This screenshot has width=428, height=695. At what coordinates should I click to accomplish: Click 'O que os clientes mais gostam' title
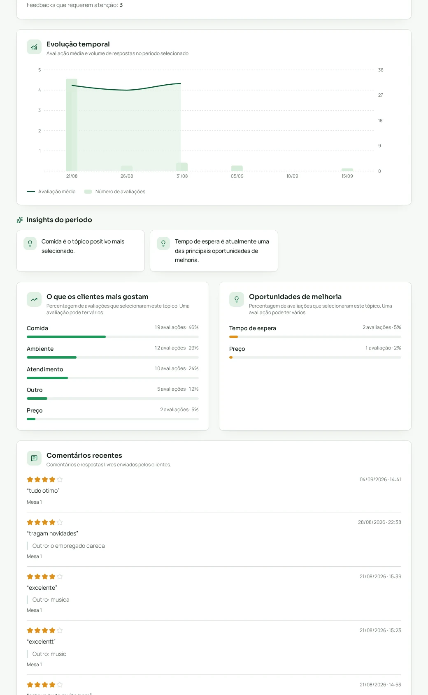point(98,297)
